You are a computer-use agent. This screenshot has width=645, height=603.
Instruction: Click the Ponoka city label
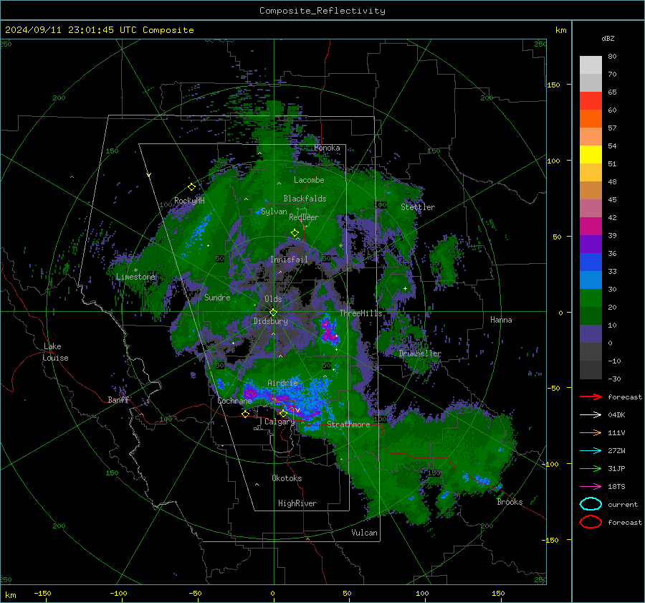click(x=327, y=148)
